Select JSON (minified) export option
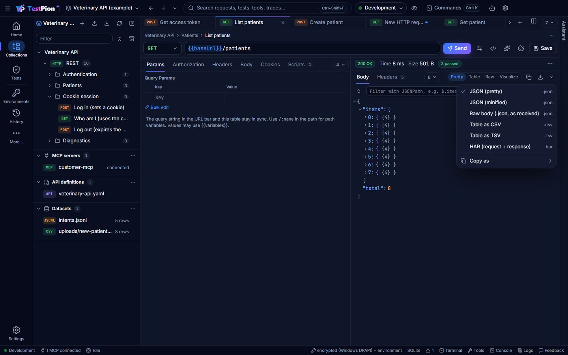568x355 pixels. [x=506, y=102]
